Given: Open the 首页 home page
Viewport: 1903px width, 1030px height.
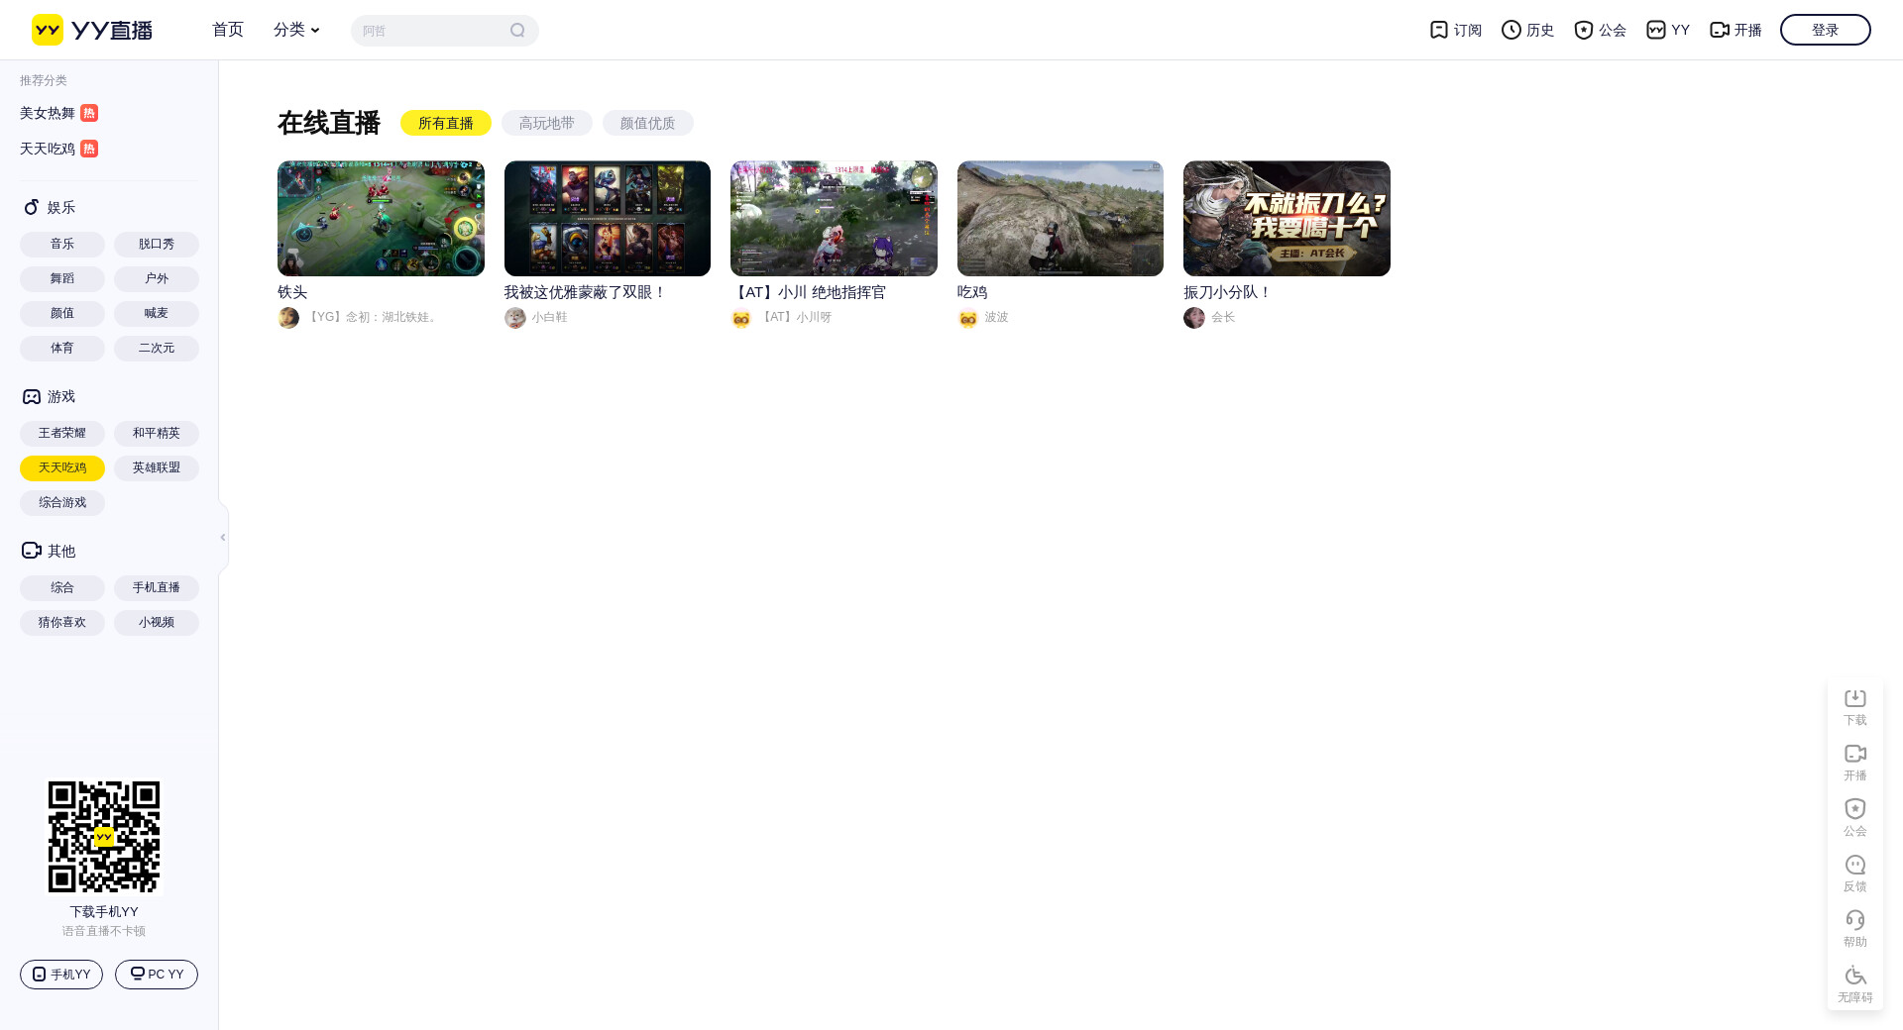Looking at the screenshot, I should [x=228, y=30].
